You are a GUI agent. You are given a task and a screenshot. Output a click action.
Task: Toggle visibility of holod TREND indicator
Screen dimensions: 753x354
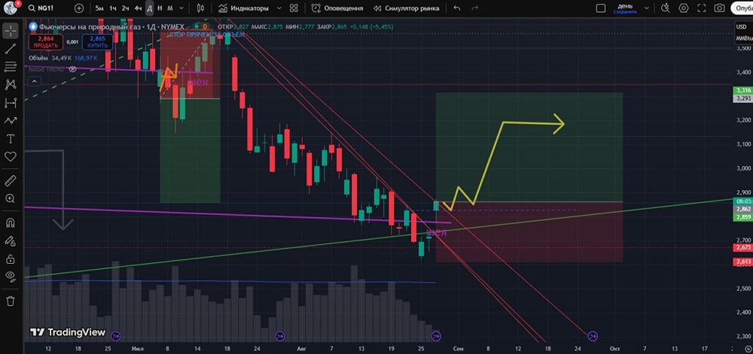pos(72,69)
